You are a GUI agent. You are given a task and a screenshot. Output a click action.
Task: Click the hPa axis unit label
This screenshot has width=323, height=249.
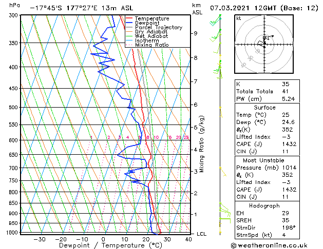(x=14, y=5)
